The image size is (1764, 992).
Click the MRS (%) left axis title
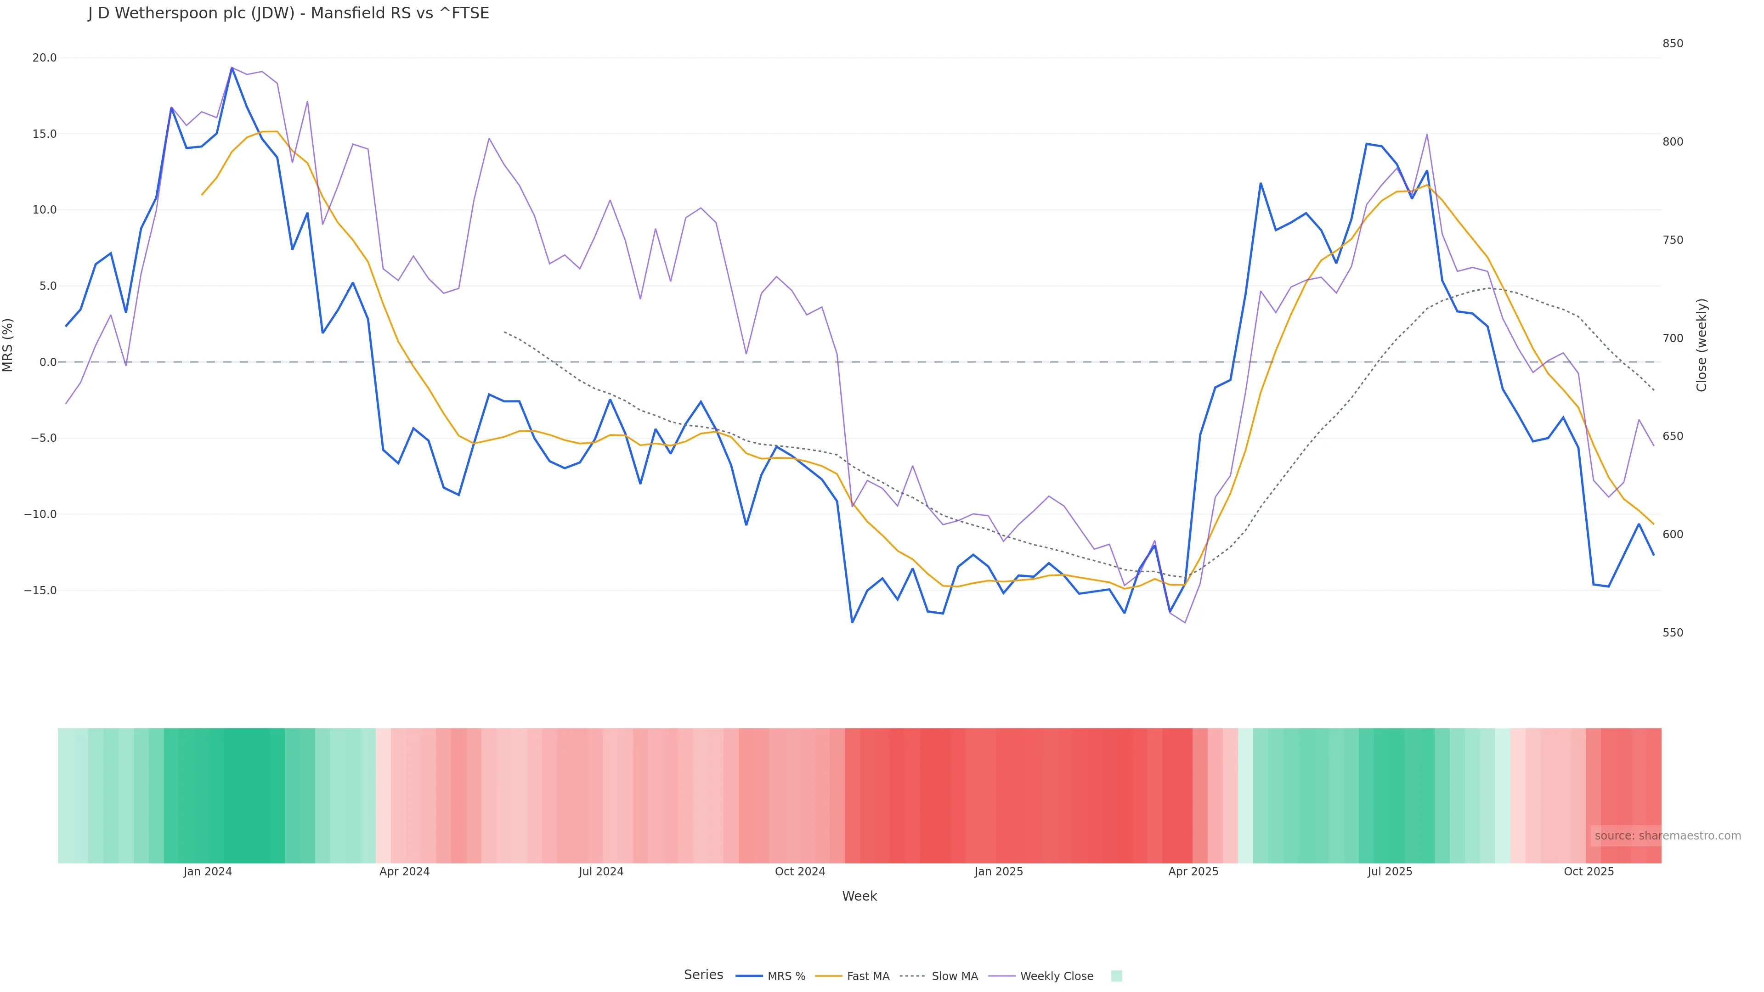point(8,345)
